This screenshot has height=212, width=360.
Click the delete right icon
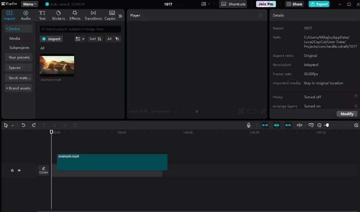(65, 125)
